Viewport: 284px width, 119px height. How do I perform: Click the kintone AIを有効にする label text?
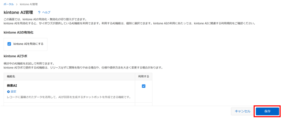pos(29,44)
